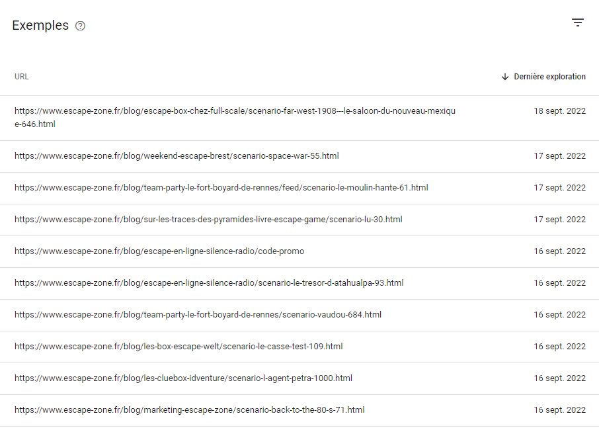Open the filter rows icon
The image size is (599, 428).
point(578,22)
